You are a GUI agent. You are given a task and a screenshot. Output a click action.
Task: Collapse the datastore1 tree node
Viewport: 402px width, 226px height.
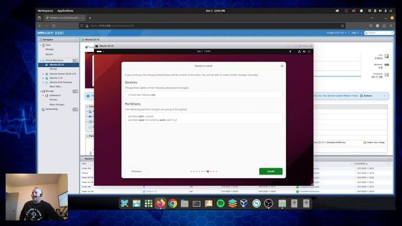coord(43,95)
